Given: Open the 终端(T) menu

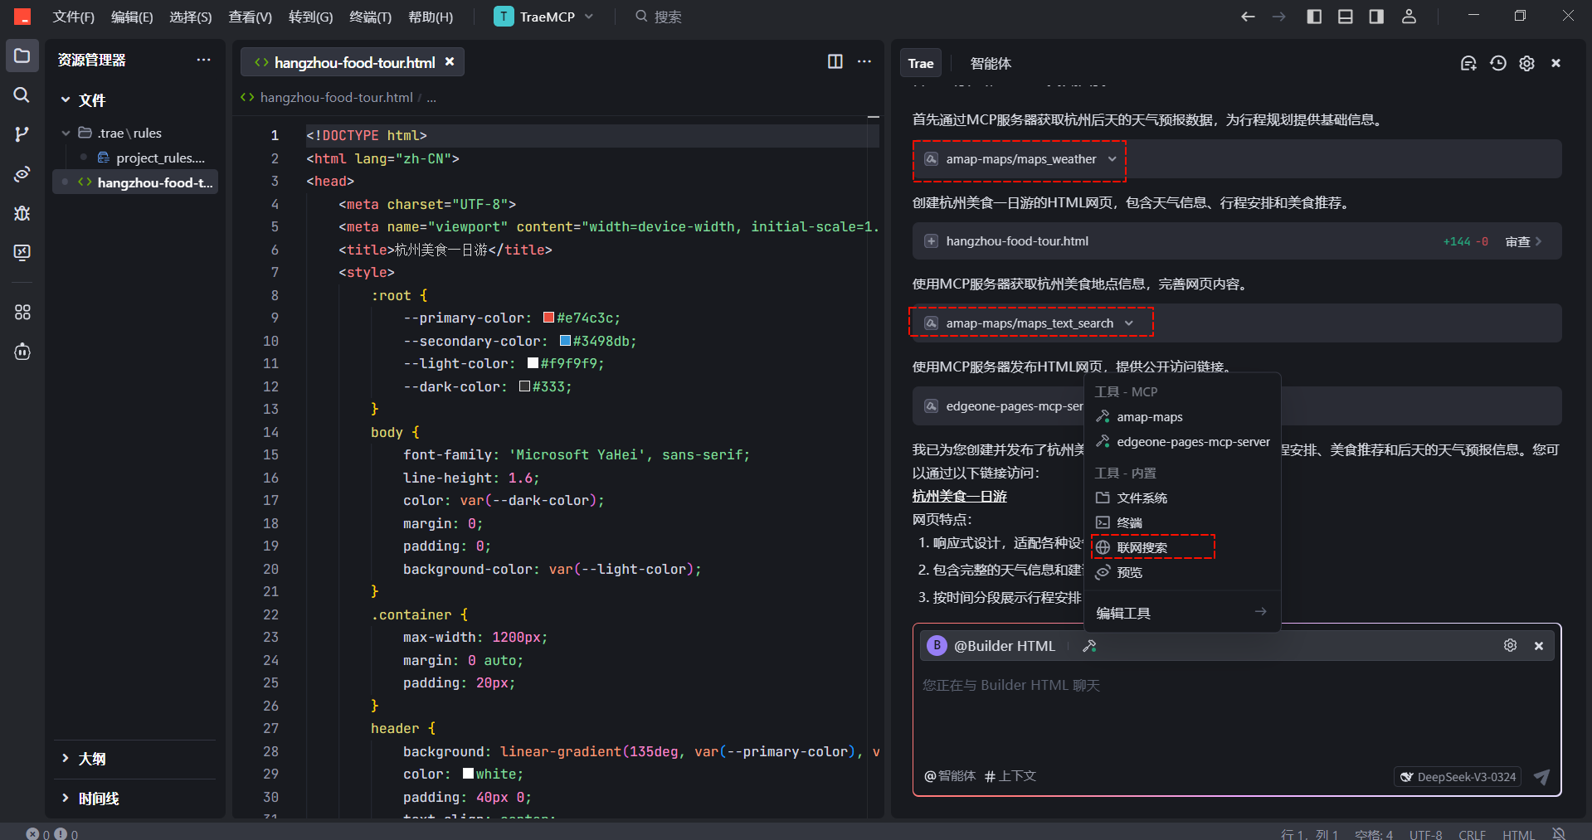Looking at the screenshot, I should pos(370,17).
